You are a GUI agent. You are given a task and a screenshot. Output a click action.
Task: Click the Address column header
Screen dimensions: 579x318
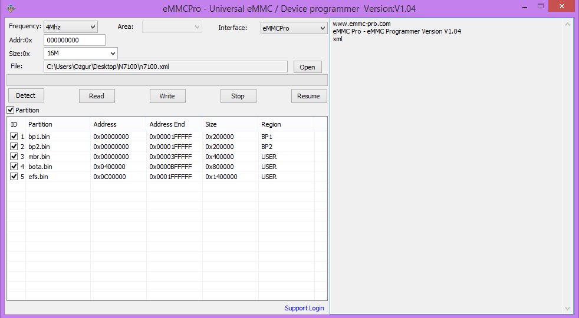point(118,124)
